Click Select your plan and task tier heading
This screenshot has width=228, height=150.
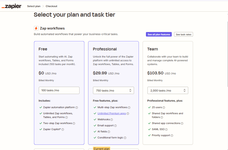74,15
